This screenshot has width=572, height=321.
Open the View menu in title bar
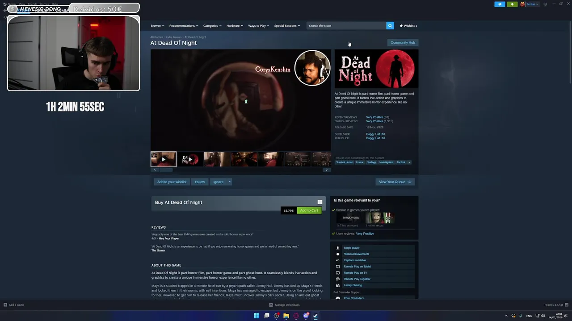(x=22, y=4)
